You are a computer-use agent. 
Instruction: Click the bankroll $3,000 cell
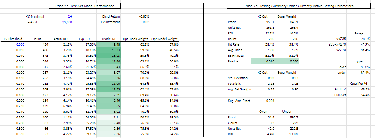(x=61, y=22)
